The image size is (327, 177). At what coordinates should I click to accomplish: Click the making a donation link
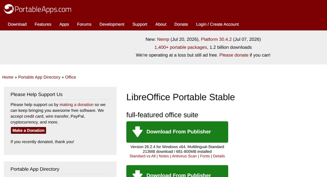tap(76, 105)
